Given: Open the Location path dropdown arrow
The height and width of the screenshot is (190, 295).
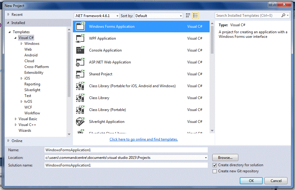Looking at the screenshot, I should point(206,158).
